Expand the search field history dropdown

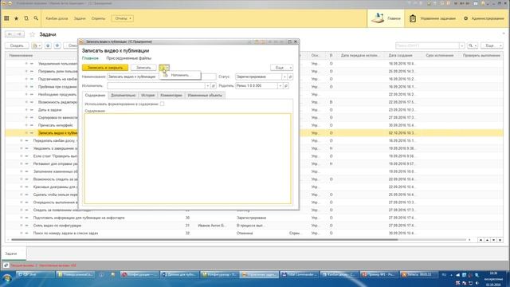click(462, 45)
